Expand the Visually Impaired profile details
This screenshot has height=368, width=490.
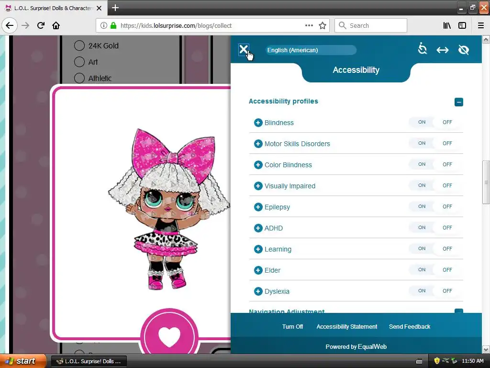pos(258,186)
